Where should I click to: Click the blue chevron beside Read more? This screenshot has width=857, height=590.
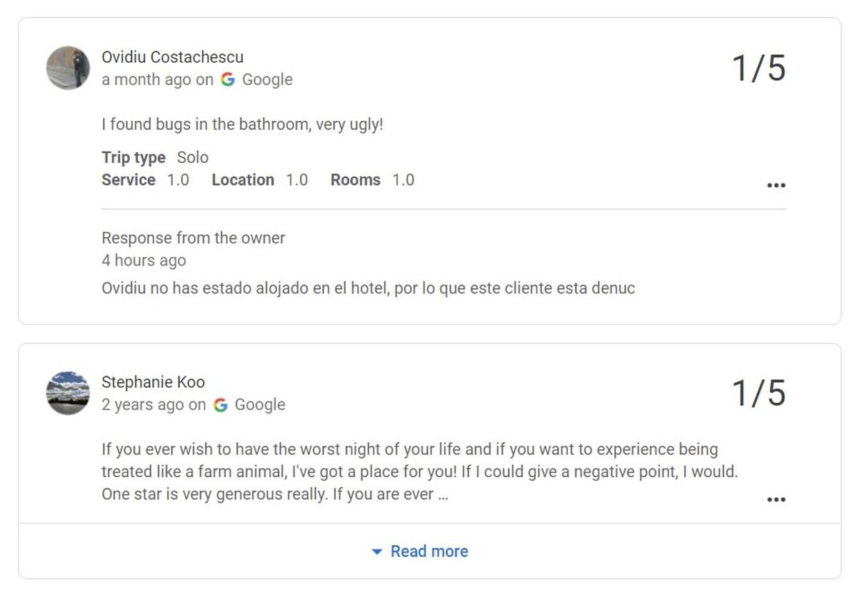[x=377, y=551]
